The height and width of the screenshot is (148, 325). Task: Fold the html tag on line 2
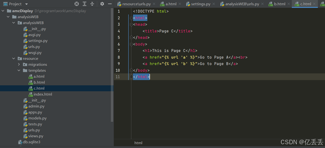(131, 18)
